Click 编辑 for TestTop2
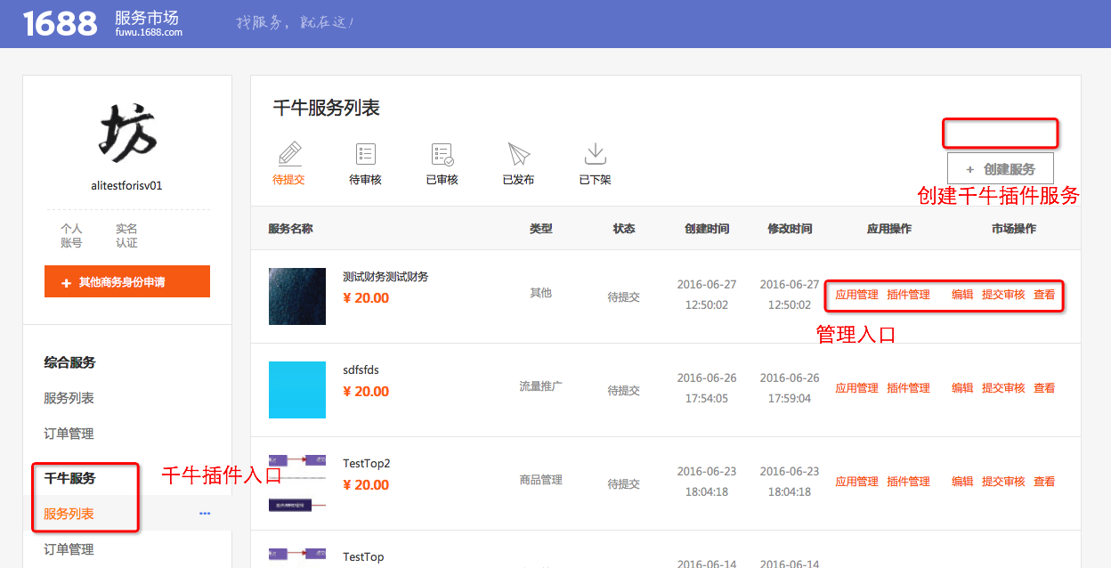Image resolution: width=1111 pixels, height=568 pixels. tap(962, 482)
